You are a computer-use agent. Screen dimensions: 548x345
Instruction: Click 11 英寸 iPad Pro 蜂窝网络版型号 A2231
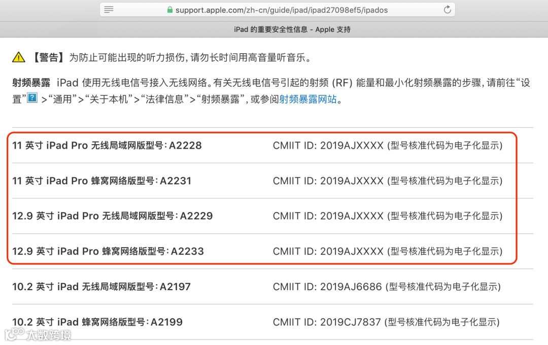click(x=101, y=181)
